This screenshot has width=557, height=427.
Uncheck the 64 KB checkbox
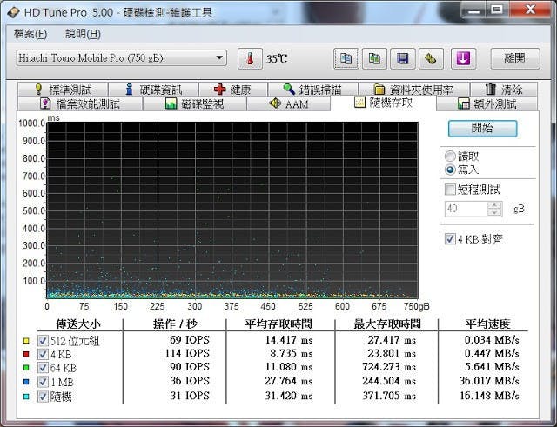tap(43, 368)
